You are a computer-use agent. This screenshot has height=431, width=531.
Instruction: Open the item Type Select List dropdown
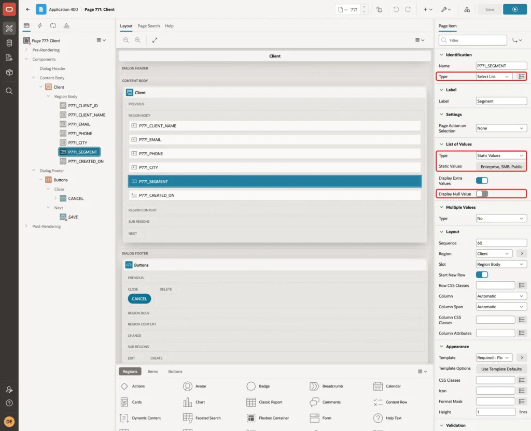point(493,77)
